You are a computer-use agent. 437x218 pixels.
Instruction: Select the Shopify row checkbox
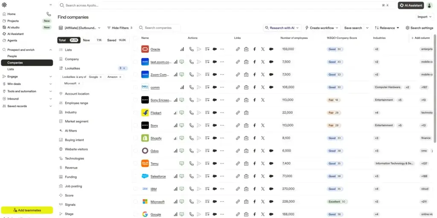135,138
